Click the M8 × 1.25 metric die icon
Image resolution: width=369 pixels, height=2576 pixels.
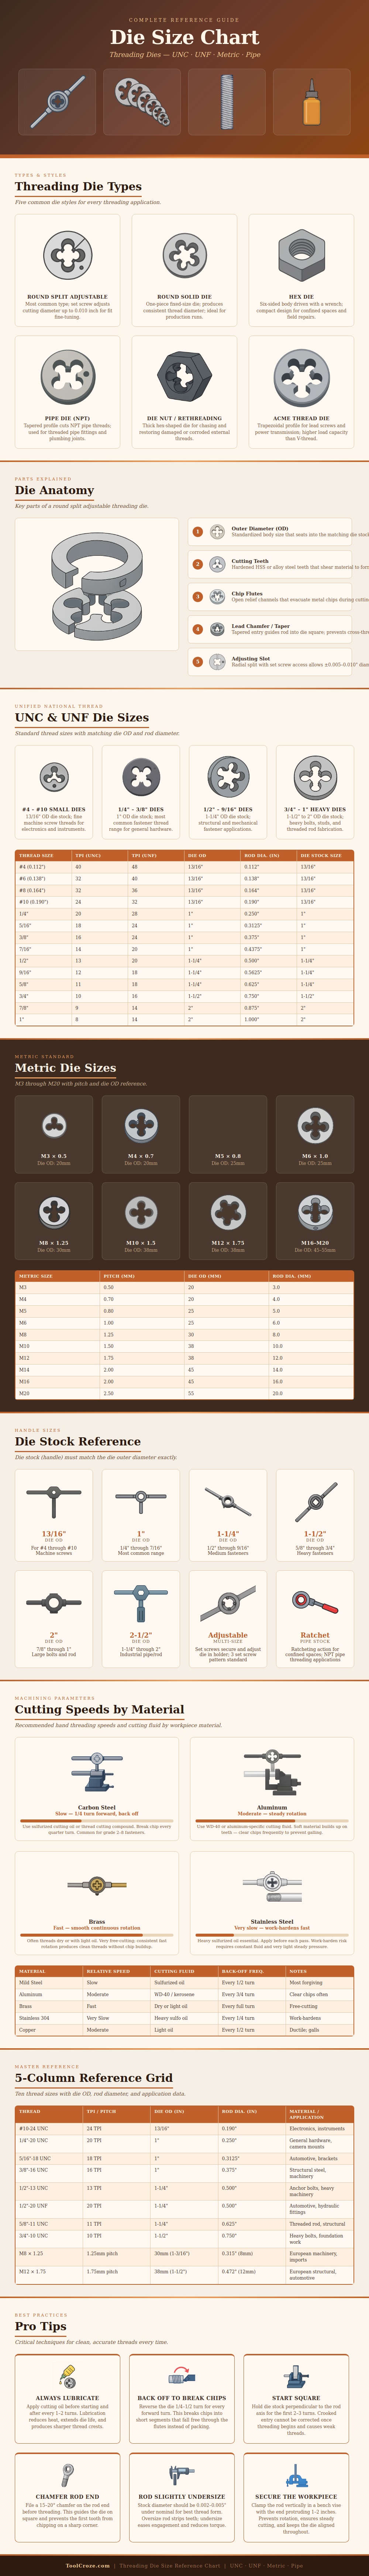(x=54, y=1213)
